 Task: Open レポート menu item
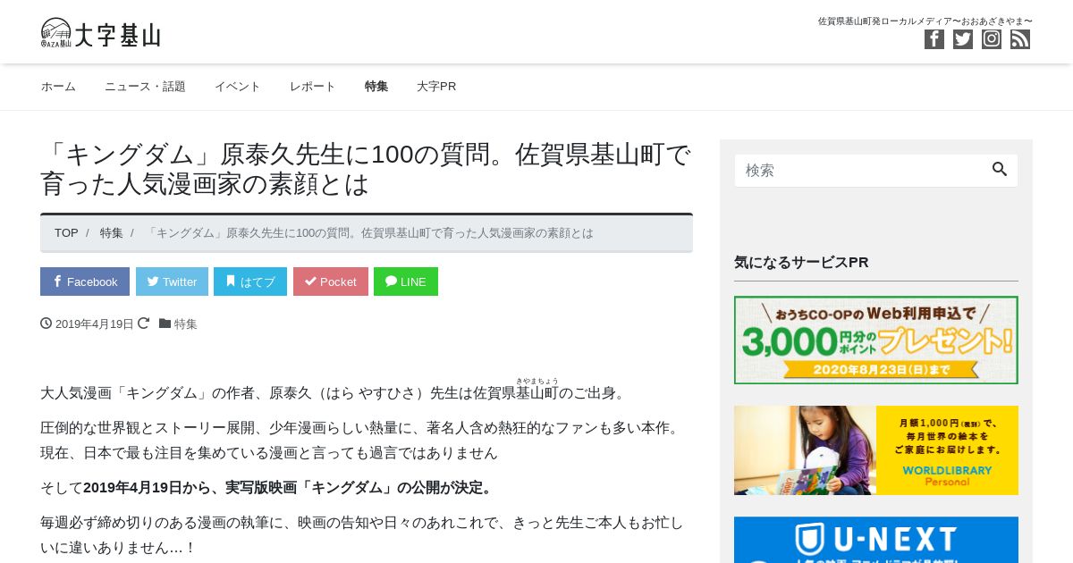pos(313,87)
